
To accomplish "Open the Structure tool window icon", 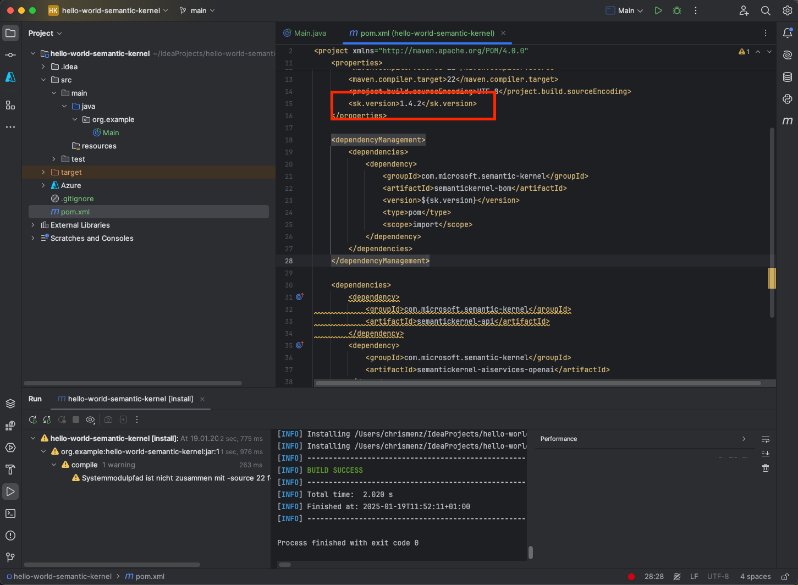I will point(10,105).
